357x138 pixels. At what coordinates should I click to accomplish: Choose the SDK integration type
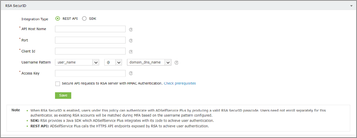(x=84, y=18)
